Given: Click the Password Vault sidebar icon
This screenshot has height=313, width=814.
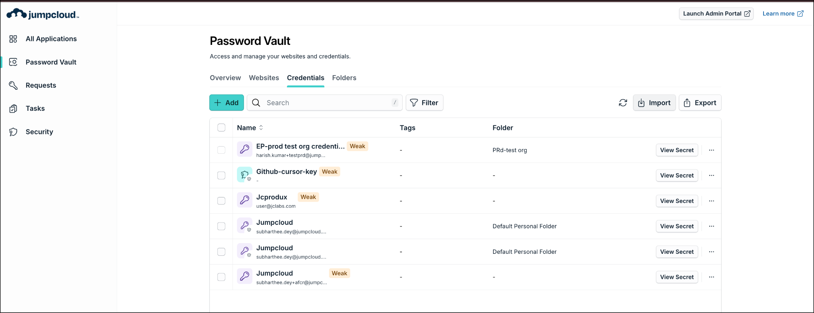Looking at the screenshot, I should point(14,62).
